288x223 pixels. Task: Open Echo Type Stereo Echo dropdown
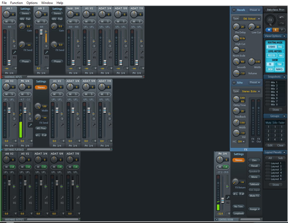251,91
